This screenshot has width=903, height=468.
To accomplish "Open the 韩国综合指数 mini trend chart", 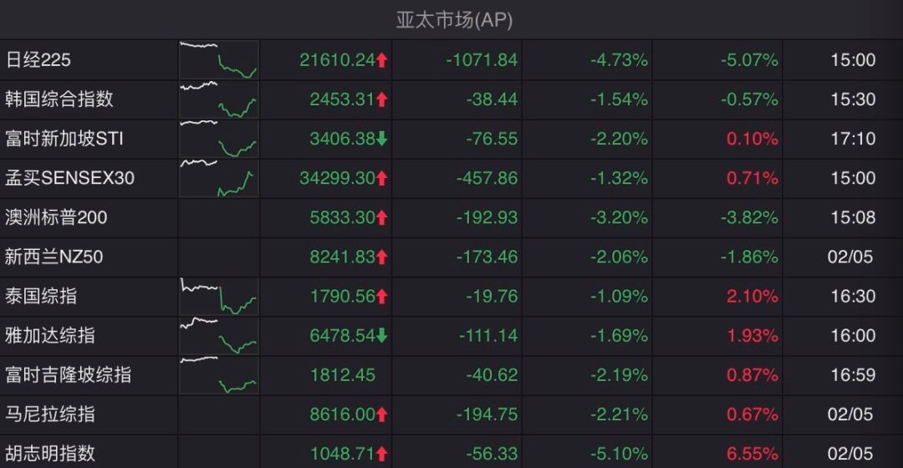I will [x=219, y=99].
